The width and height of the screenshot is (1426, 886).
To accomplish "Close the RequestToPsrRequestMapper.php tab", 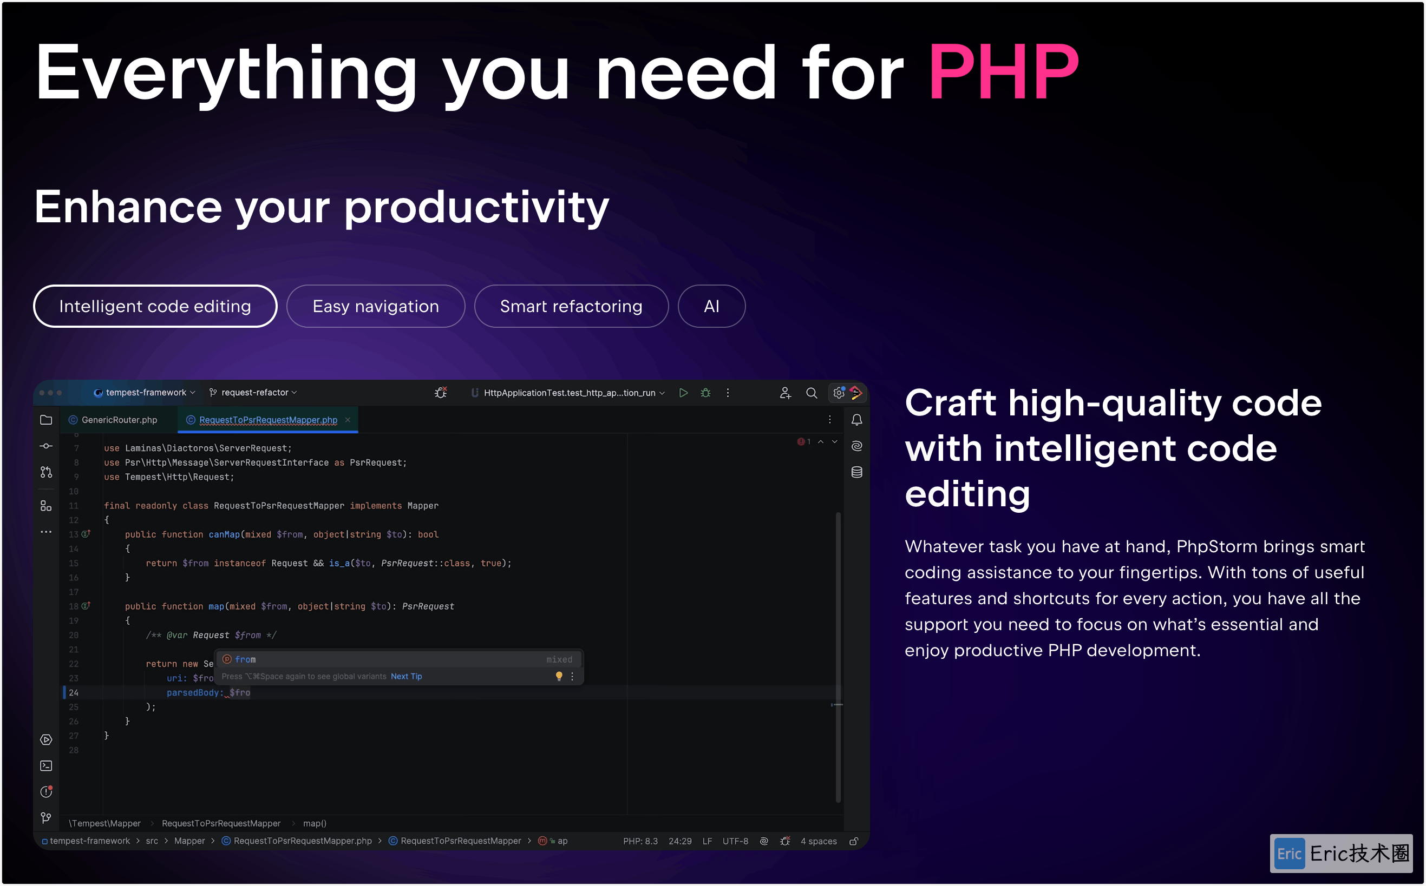I will tap(348, 420).
